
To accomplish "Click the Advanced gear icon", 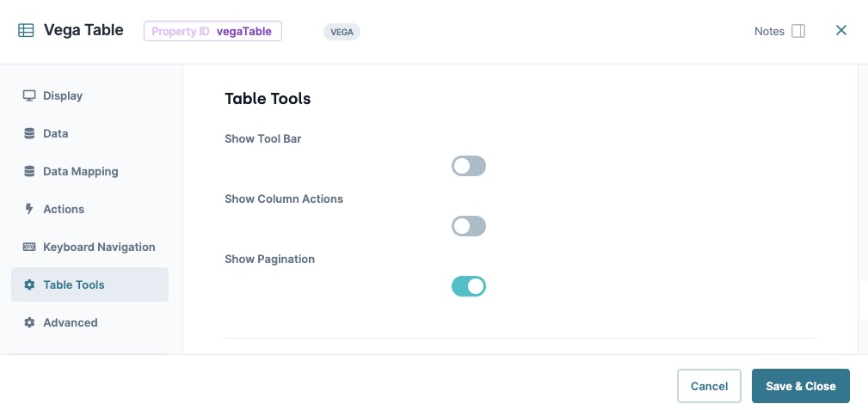I will 29,322.
